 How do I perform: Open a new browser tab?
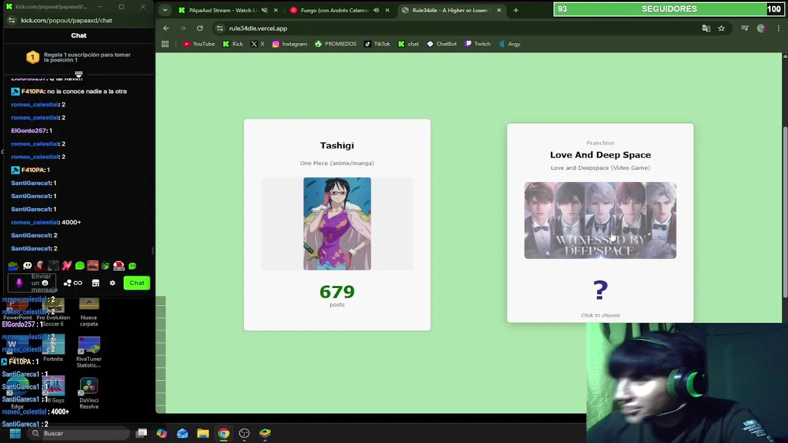pyautogui.click(x=516, y=10)
